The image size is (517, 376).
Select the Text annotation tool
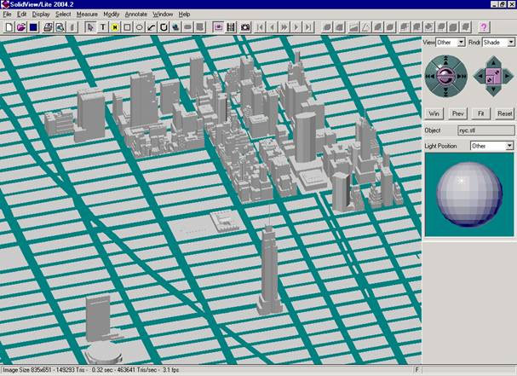click(103, 27)
